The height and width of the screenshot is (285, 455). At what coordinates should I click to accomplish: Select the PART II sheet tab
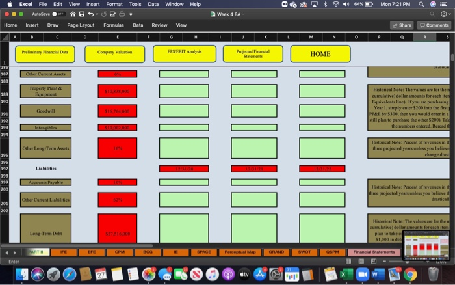pyautogui.click(x=36, y=252)
